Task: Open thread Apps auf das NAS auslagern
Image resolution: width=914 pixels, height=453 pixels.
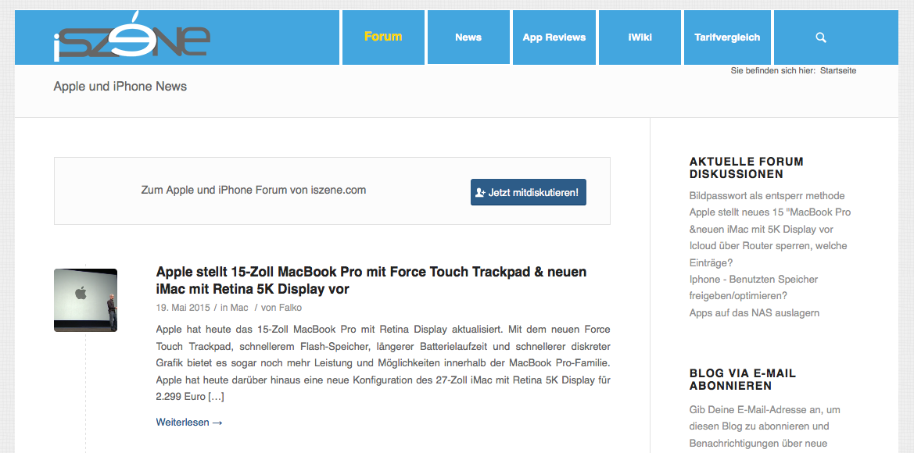Action: pos(754,313)
